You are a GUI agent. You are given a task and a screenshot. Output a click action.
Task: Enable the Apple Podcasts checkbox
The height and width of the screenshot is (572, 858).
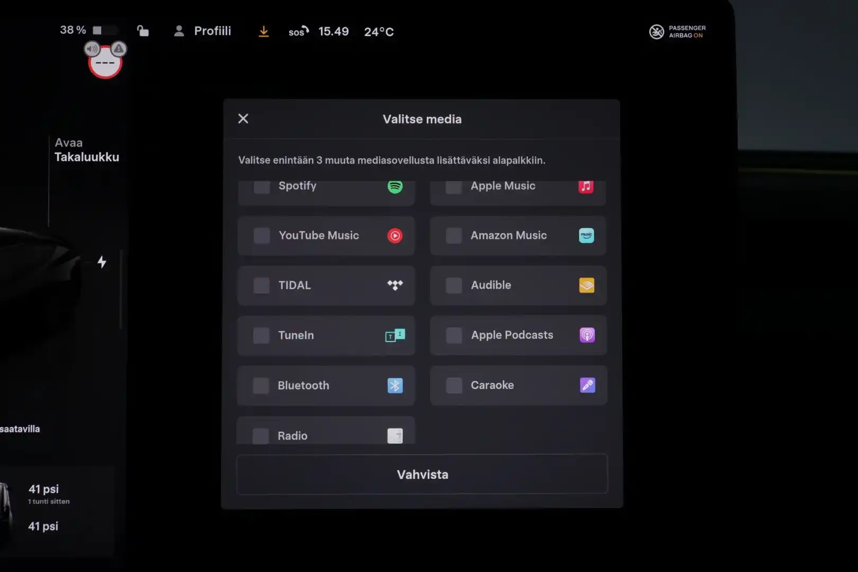point(454,335)
